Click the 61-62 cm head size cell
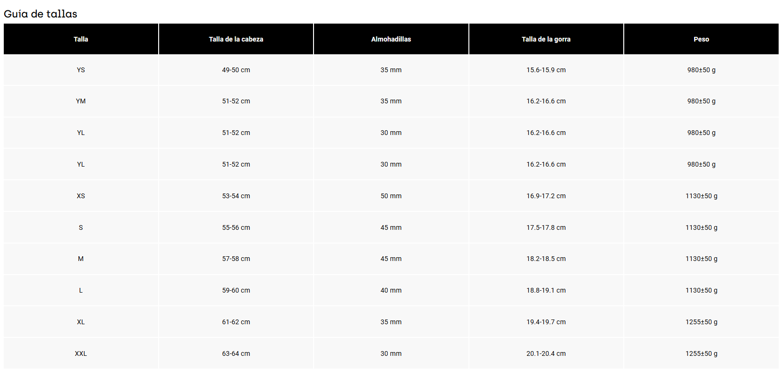This screenshot has width=781, height=370. click(x=236, y=322)
